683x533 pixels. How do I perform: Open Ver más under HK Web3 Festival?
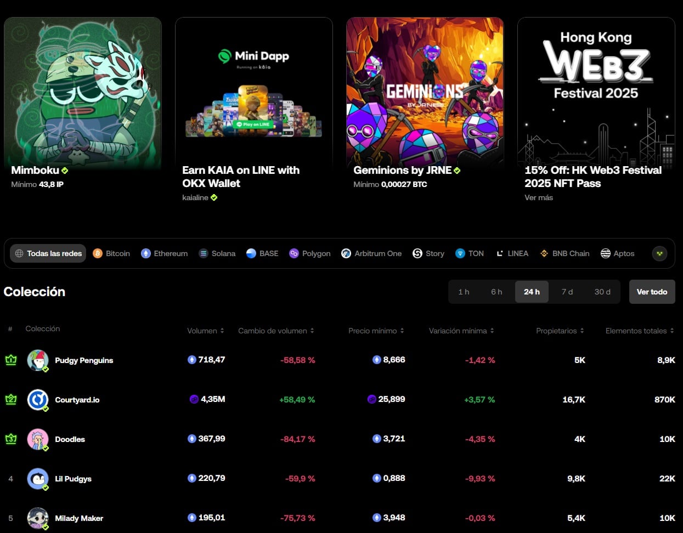click(x=539, y=197)
